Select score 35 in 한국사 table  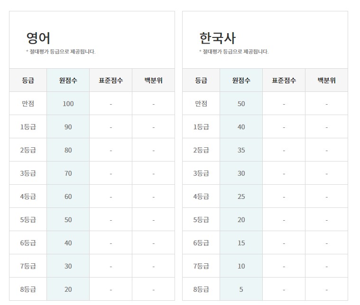coord(241,150)
